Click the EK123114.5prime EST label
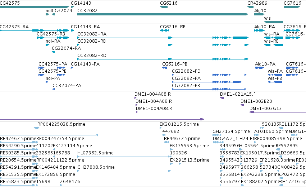Viewport: 306px width, 187px height. 72,146
